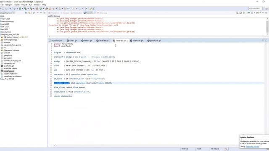Open the LexerTest.g4 editor tab
The width and height of the screenshot is (269, 151).
tap(103, 41)
